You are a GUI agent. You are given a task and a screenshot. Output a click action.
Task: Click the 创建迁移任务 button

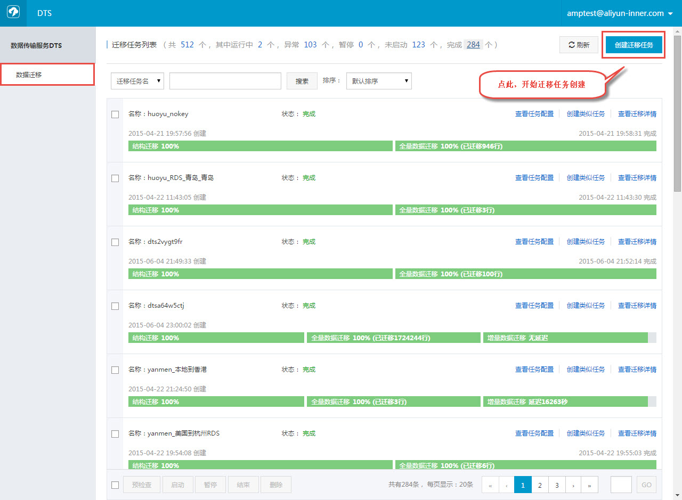[634, 45]
